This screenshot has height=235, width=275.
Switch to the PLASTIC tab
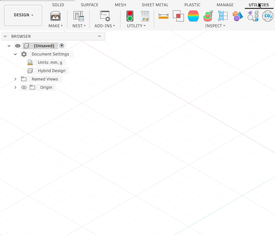coord(192,5)
